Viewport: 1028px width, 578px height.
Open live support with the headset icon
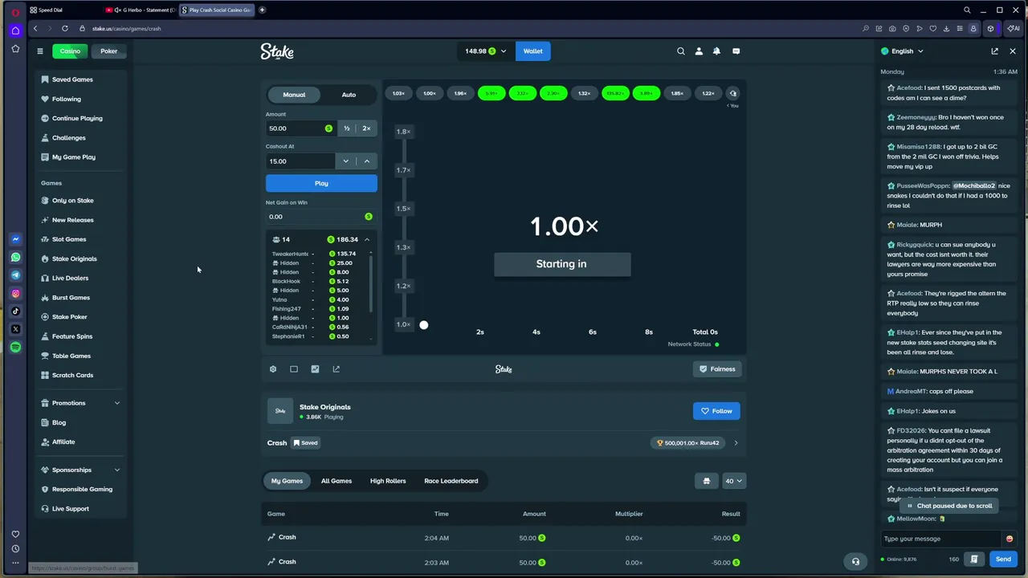855,562
